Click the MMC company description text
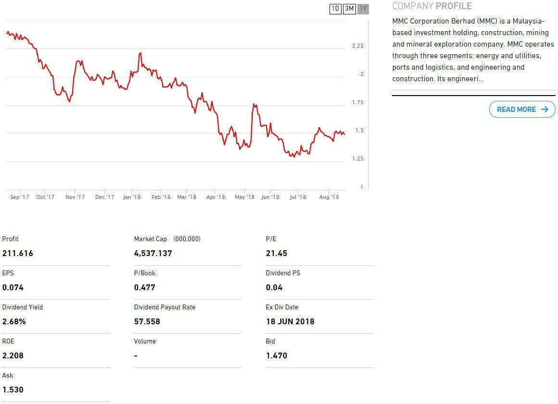Image resolution: width=558 pixels, height=404 pixels. (473, 50)
